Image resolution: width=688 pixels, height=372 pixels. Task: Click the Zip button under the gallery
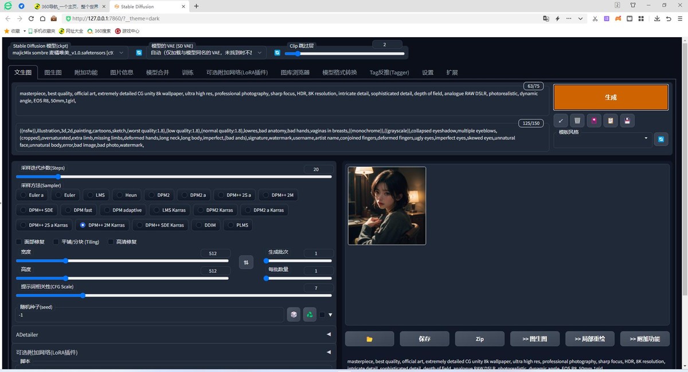(x=479, y=339)
